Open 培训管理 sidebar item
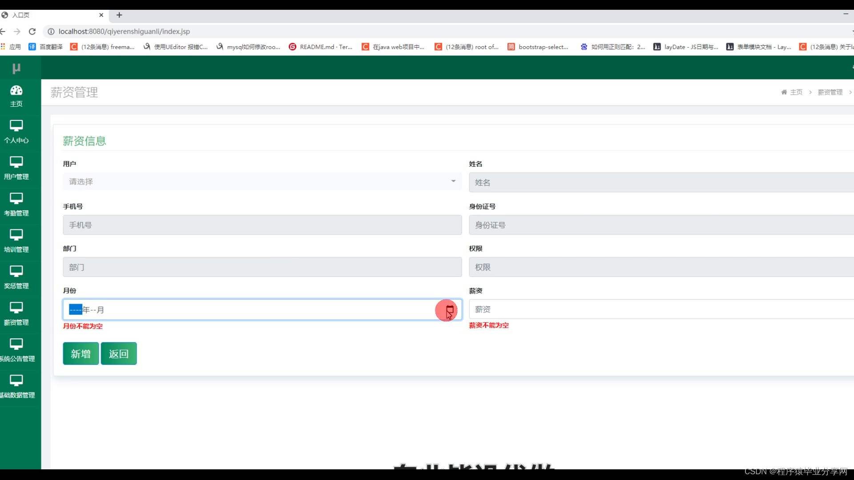This screenshot has width=854, height=480. [16, 241]
